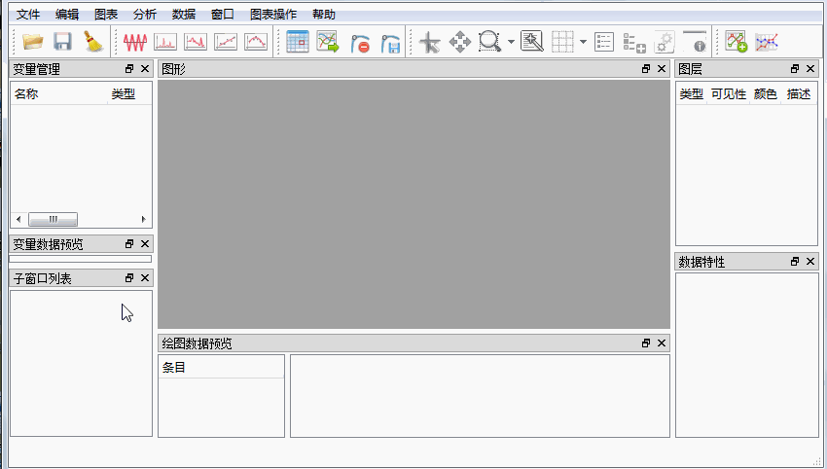Float the 变量管理 panel
This screenshot has width=827, height=469.
(129, 68)
